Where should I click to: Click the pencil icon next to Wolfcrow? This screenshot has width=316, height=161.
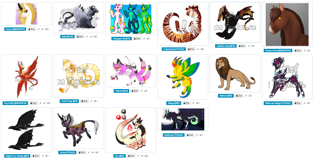197,135
